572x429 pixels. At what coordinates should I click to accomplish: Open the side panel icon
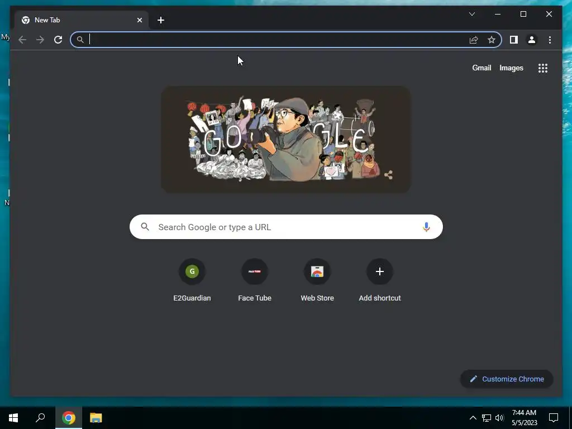[514, 40]
